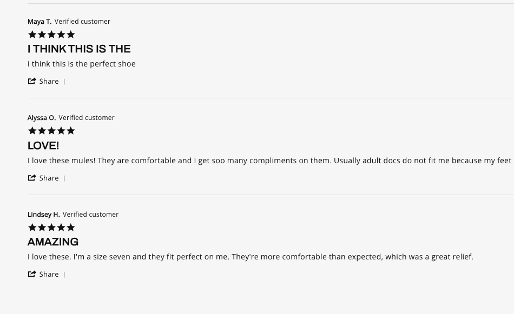The image size is (514, 314).
Task: Click the reviewer name Maya T.
Action: coord(39,22)
